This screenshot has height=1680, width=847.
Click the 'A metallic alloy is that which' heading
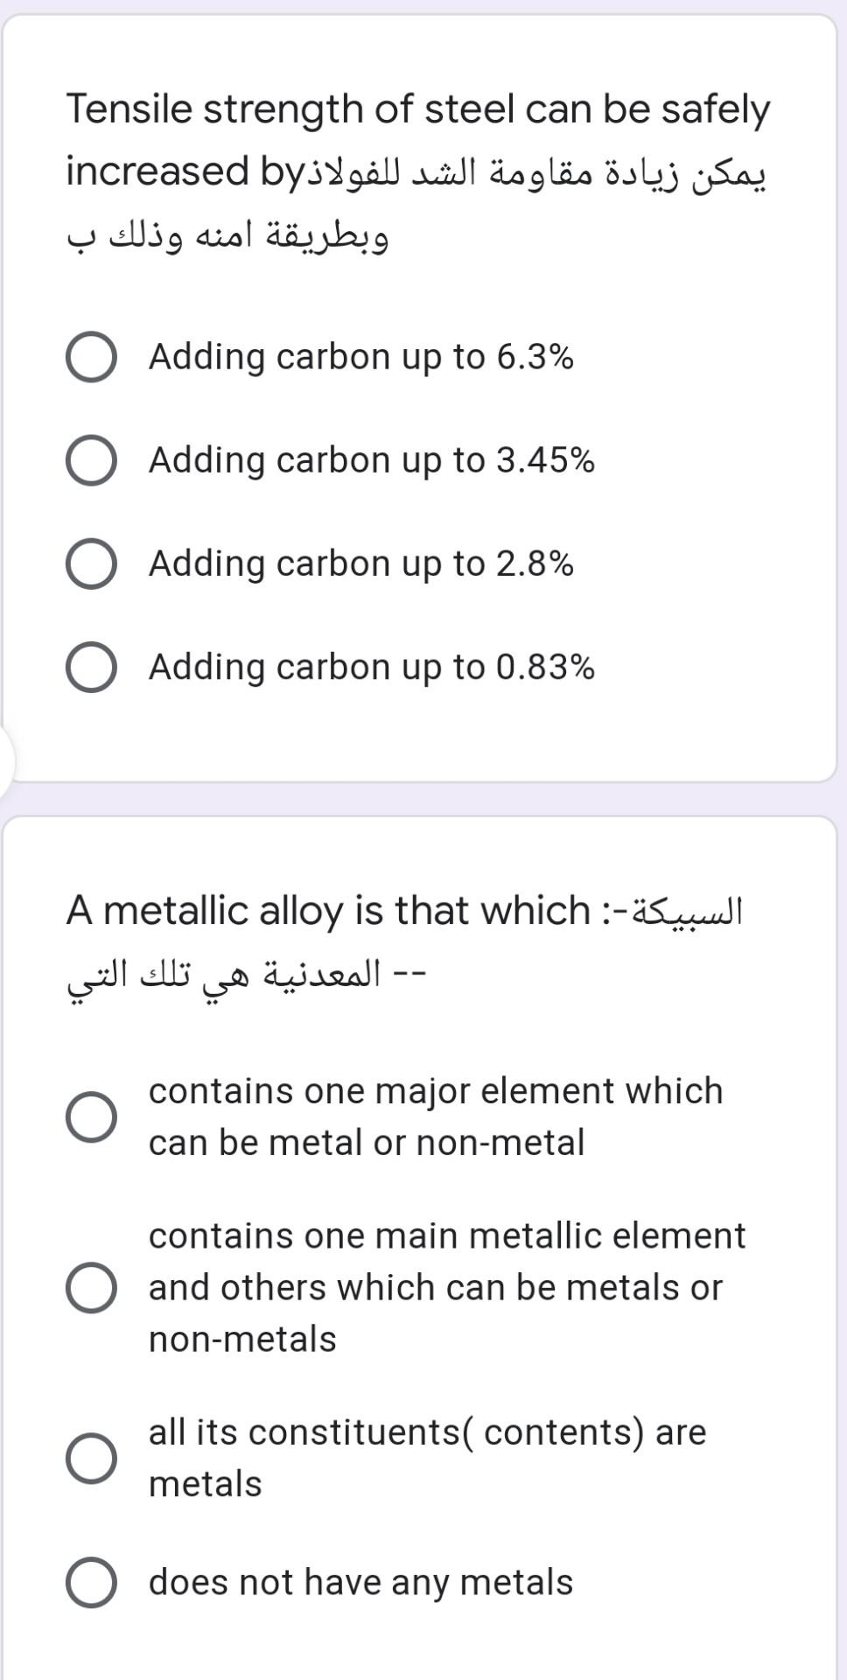328,911
